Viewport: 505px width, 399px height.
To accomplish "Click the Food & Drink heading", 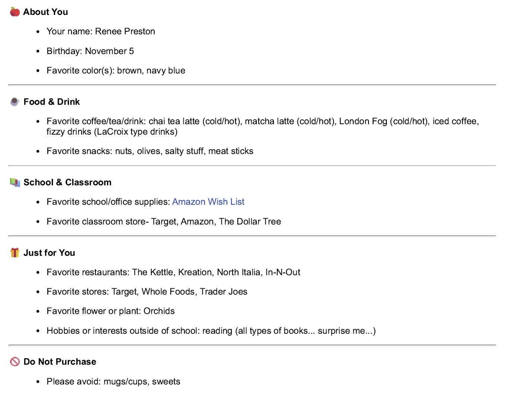I will (51, 102).
